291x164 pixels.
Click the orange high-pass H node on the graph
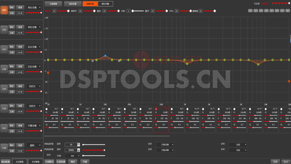click(x=48, y=73)
